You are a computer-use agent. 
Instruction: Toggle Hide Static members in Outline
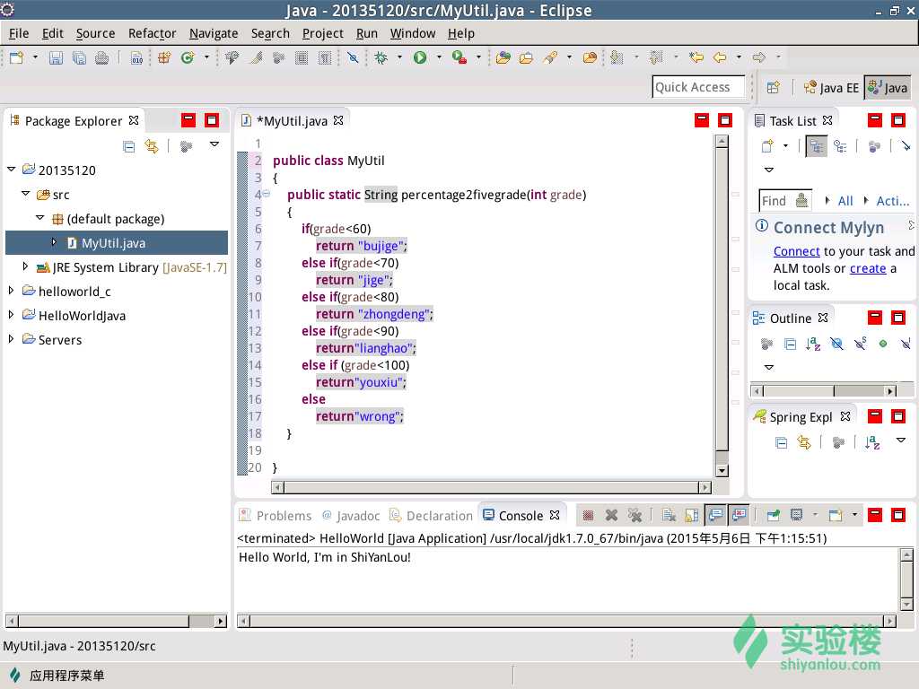[x=860, y=344]
